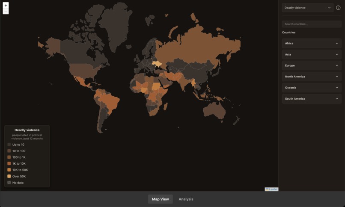Image resolution: width=345 pixels, height=207 pixels.
Task: Expand the Africa country group
Action: tap(312, 43)
